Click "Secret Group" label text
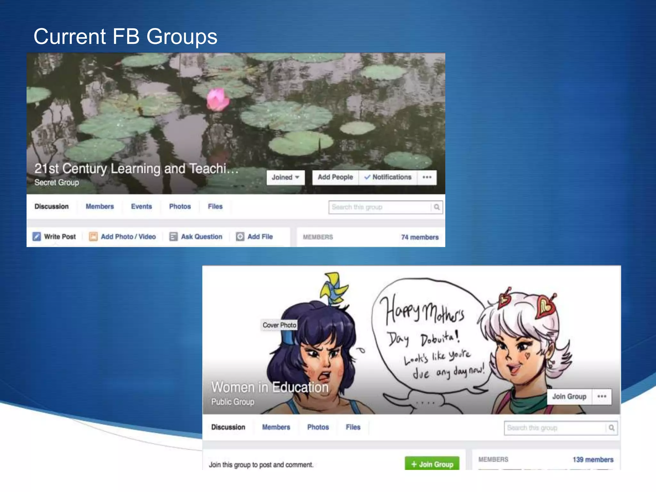The width and height of the screenshot is (656, 492). click(x=57, y=183)
